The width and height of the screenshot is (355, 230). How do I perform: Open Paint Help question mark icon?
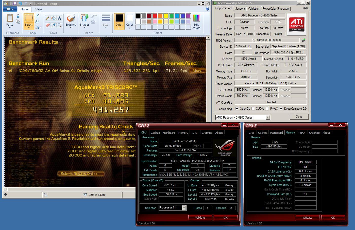[207, 9]
